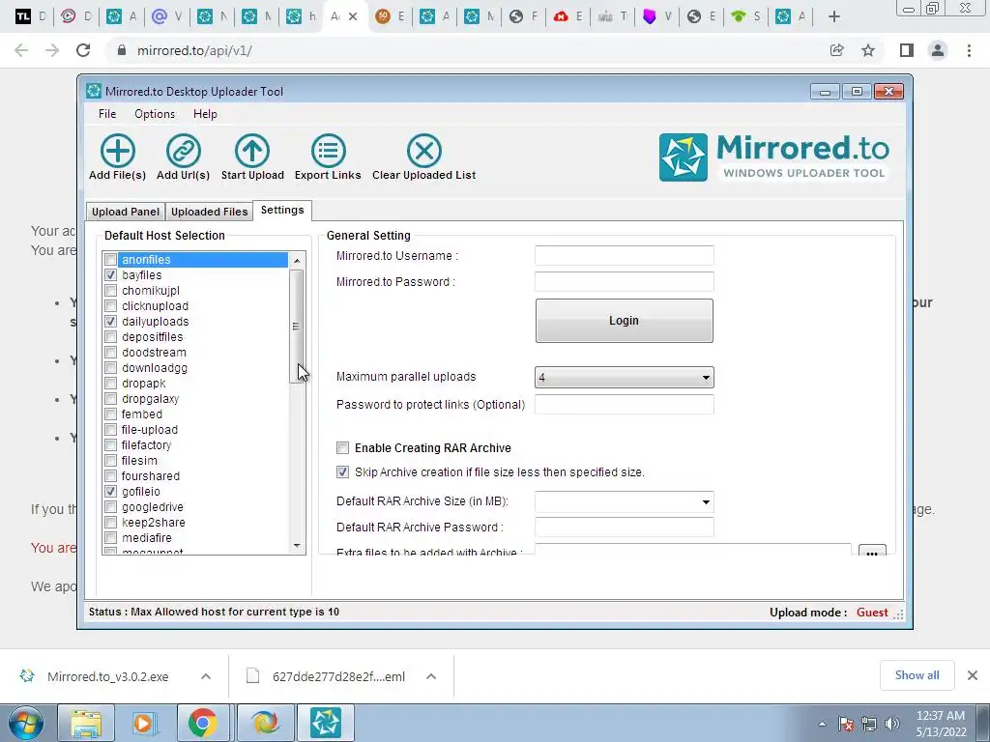
Task: Click Show all downloads button
Action: [917, 675]
